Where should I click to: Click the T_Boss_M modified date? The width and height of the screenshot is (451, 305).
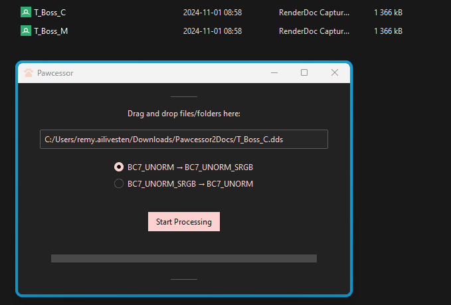212,31
